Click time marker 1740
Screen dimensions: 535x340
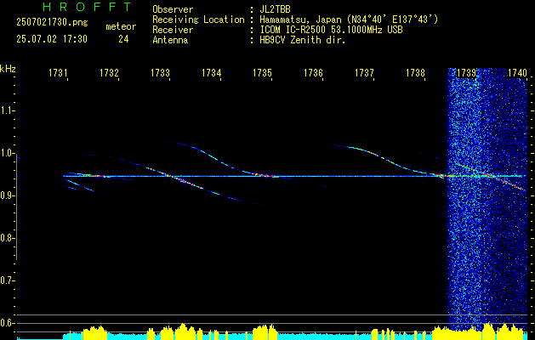pyautogui.click(x=517, y=73)
